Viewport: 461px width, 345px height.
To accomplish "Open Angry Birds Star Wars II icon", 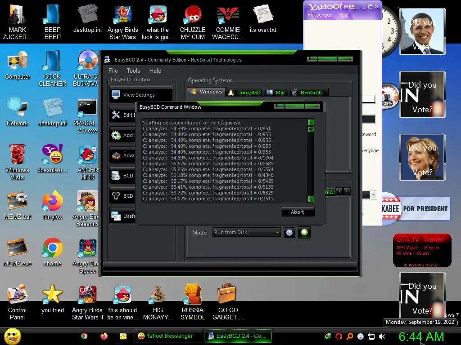I will pos(87,302).
